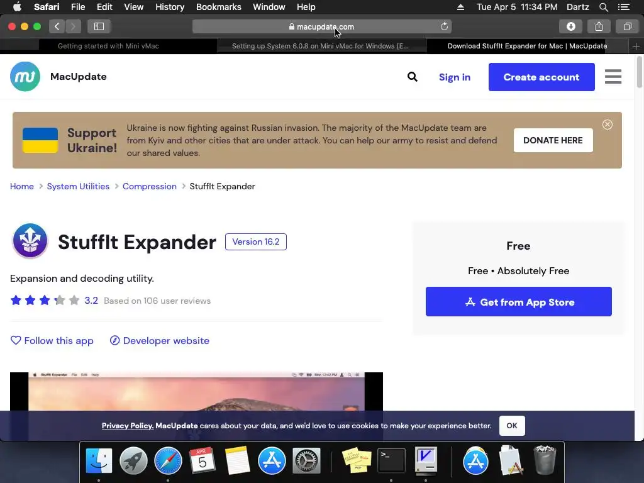Click the first rating star
Screen dimensions: 644x483
16,300
